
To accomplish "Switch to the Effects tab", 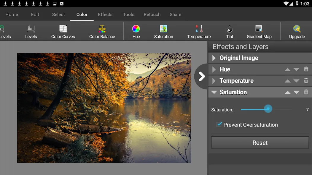I will (105, 14).
